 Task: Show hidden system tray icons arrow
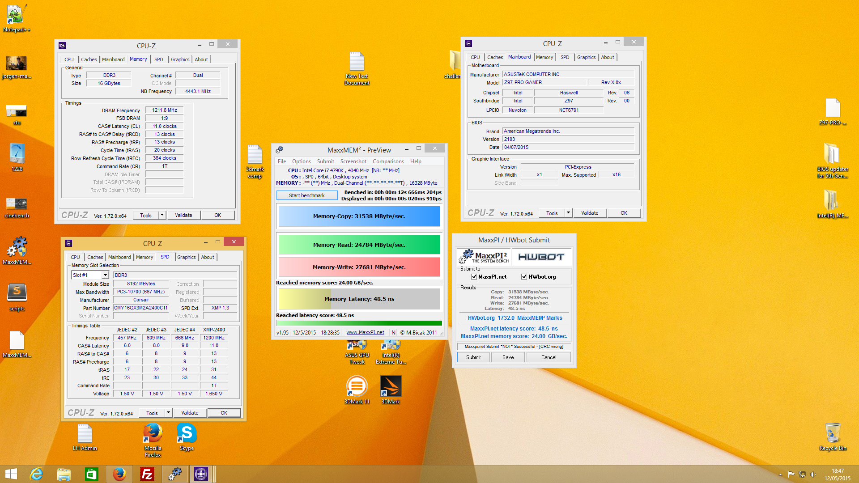(x=780, y=475)
